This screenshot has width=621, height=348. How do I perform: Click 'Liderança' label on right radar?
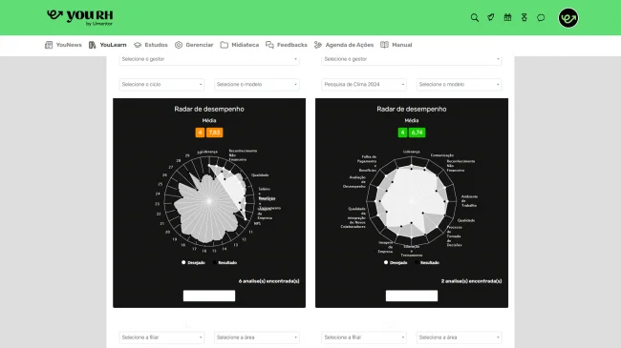coord(412,152)
